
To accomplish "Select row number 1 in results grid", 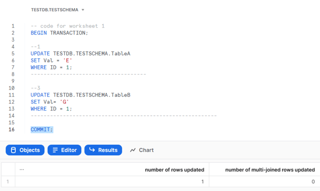I will [x=8, y=182].
